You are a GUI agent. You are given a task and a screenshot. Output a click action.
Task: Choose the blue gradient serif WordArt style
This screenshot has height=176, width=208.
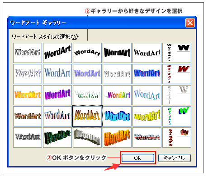(x=57, y=74)
